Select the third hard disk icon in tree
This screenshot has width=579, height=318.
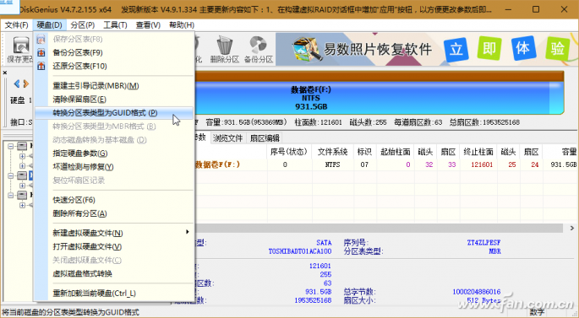(x=22, y=196)
